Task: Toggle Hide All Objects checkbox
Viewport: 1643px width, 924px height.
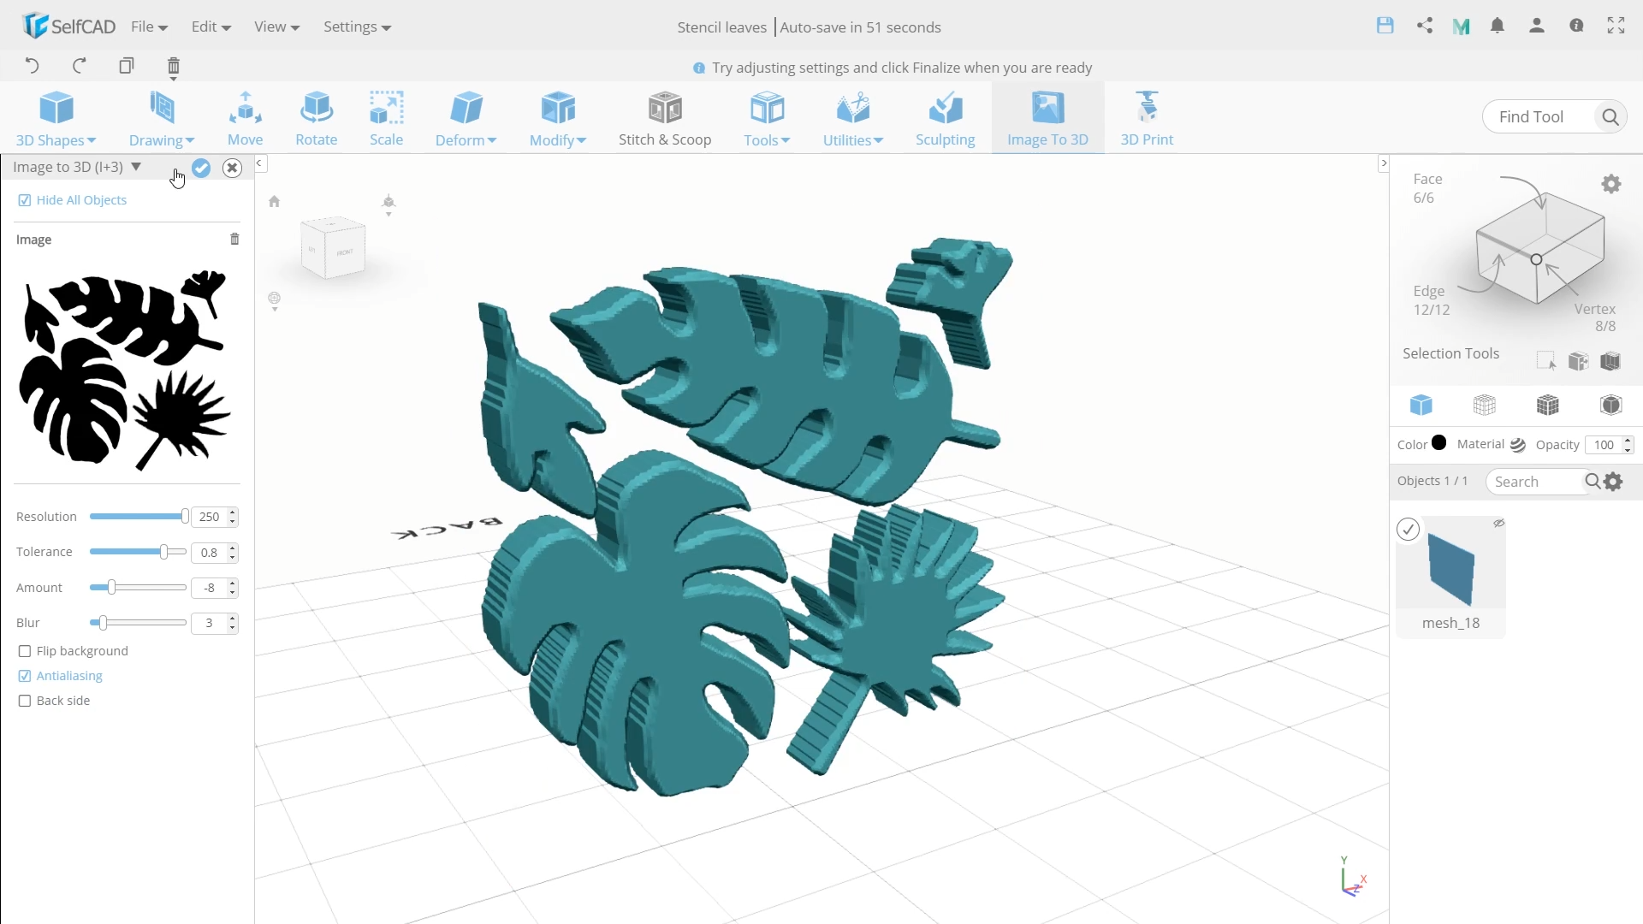Action: 25,200
